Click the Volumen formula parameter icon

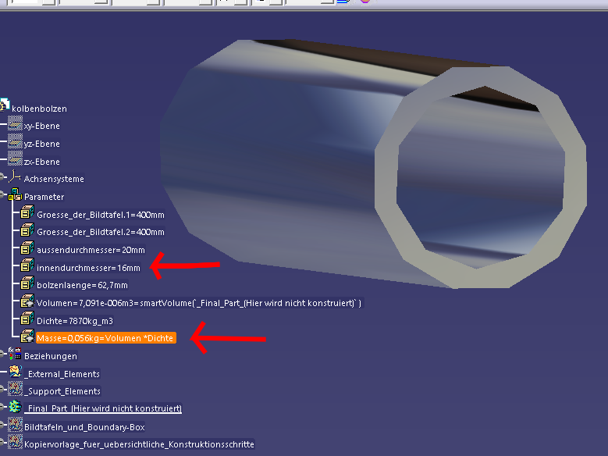coord(27,302)
